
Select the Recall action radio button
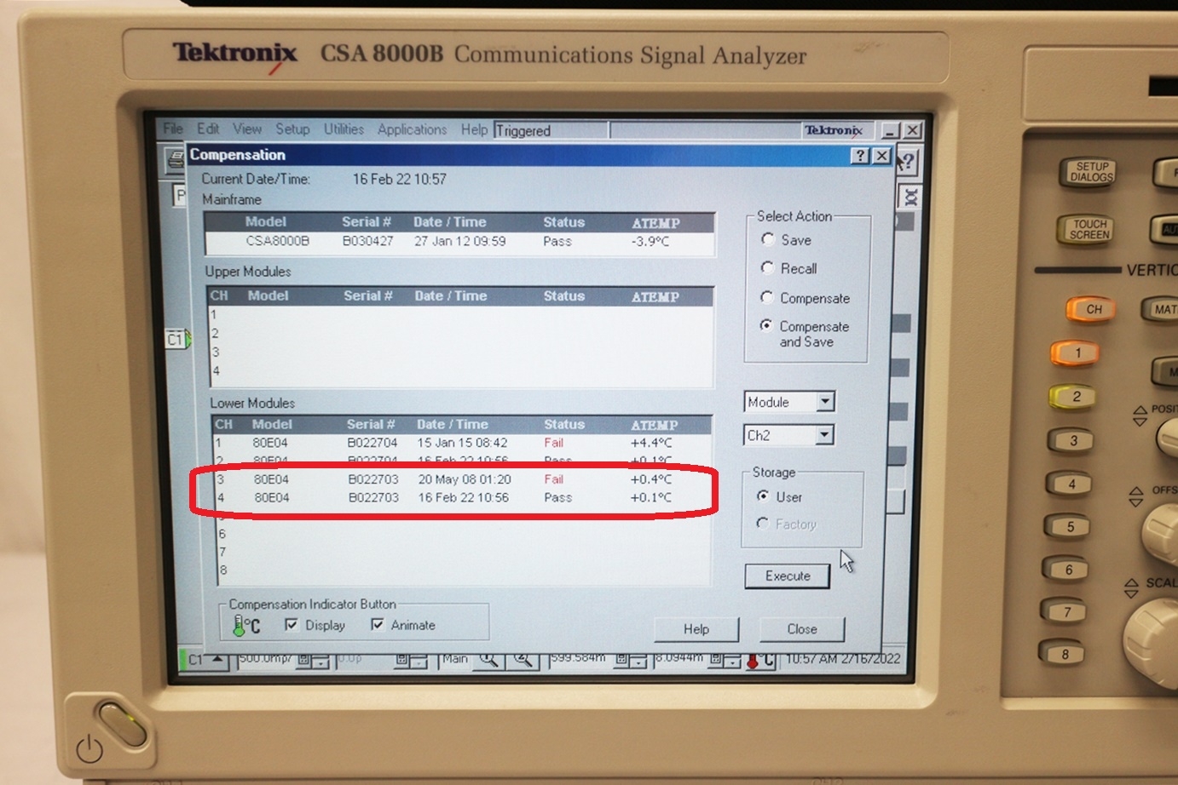(767, 267)
